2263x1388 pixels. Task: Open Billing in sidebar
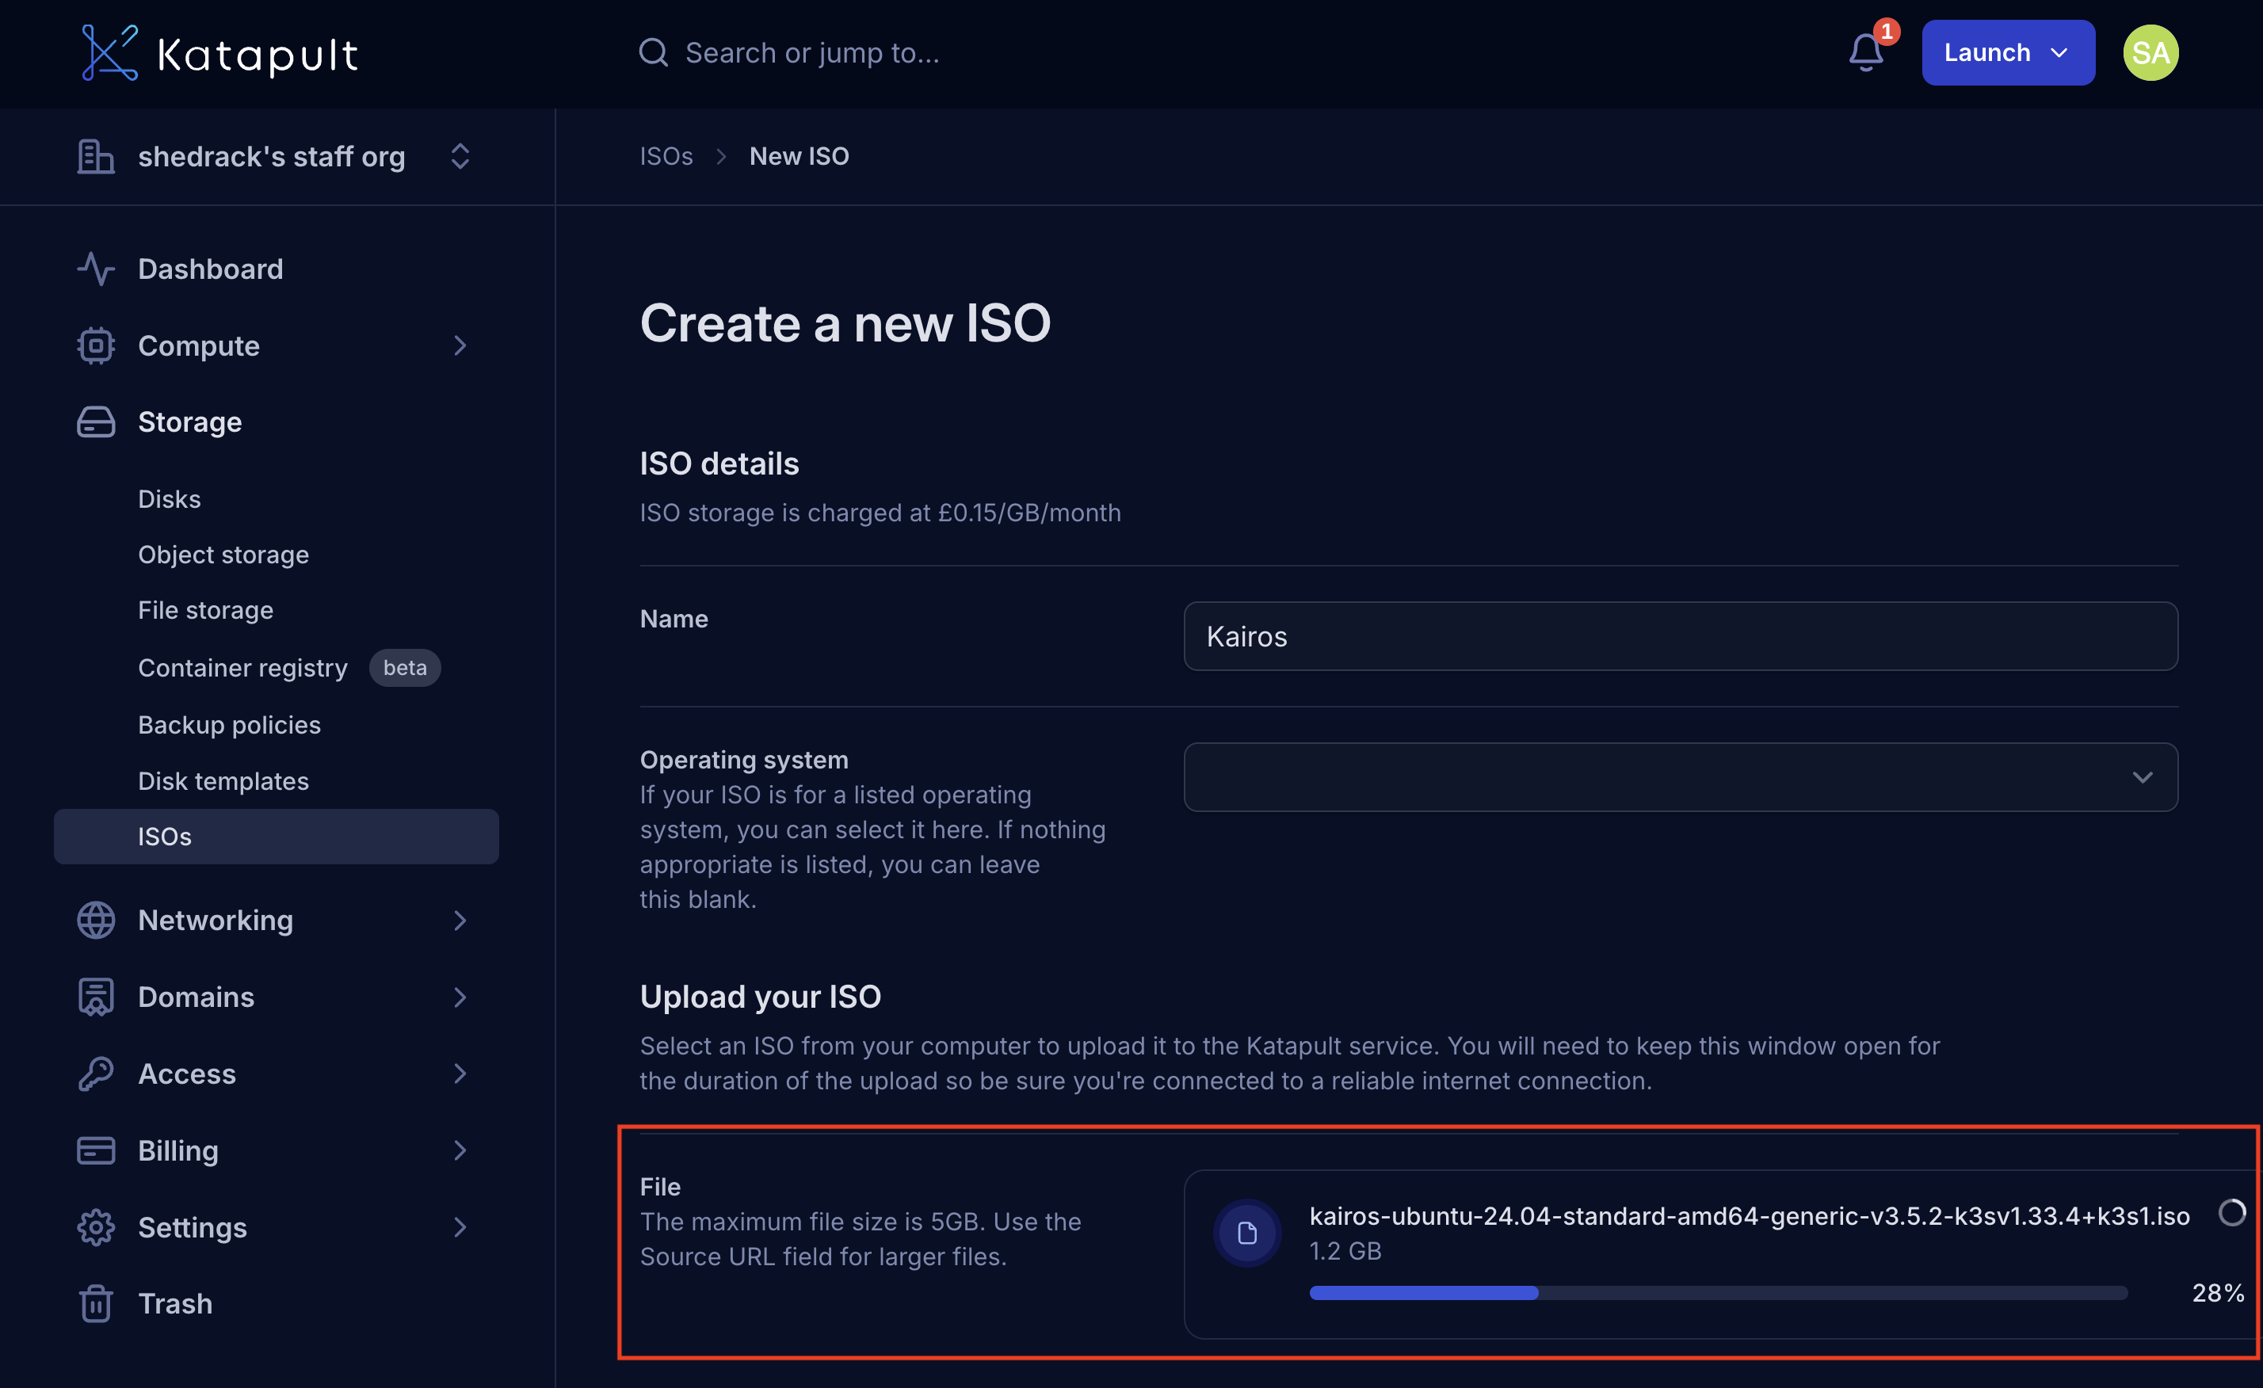pos(178,1150)
